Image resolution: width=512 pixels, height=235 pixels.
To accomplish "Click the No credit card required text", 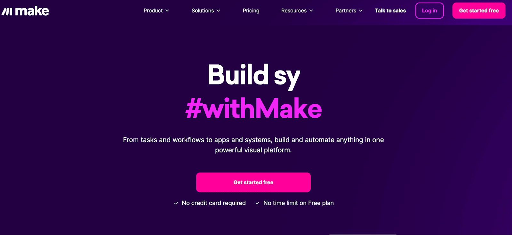I will (214, 203).
